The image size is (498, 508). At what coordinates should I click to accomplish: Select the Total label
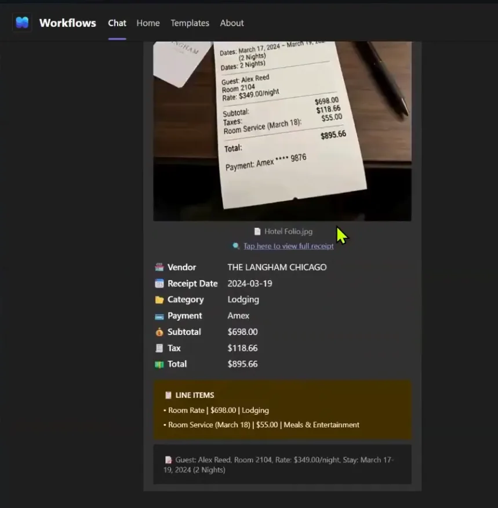click(x=177, y=364)
